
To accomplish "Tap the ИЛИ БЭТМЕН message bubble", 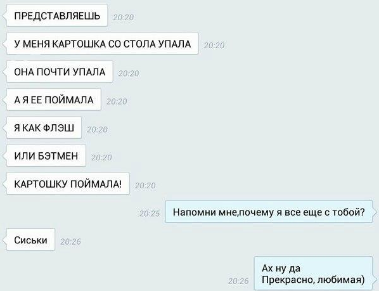I will (46, 156).
